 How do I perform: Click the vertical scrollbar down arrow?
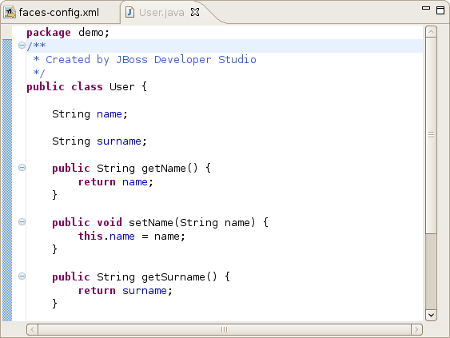[431, 315]
